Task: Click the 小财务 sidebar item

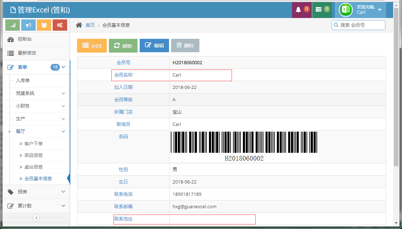Action: (x=23, y=106)
